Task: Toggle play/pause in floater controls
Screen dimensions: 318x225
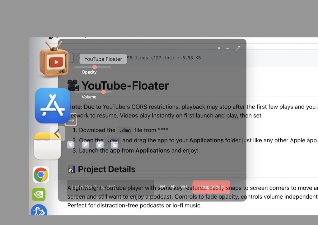Action: pos(173,186)
